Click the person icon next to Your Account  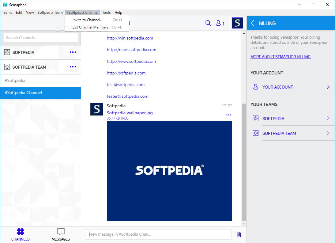point(255,87)
